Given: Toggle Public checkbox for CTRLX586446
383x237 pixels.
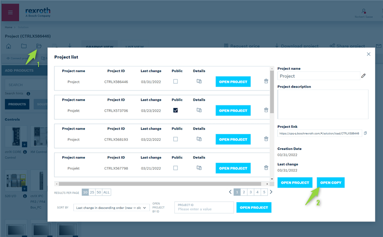Looking at the screenshot, I should coord(175,81).
